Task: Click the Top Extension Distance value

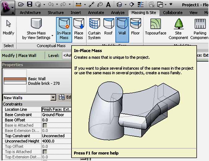Action: [57, 157]
